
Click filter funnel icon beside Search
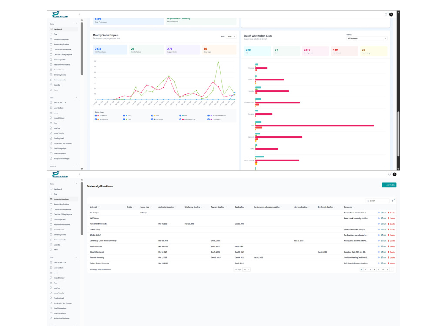(x=392, y=200)
